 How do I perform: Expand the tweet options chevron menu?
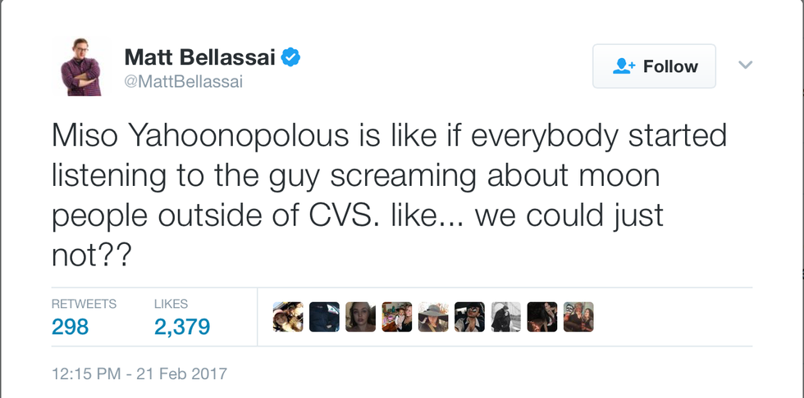point(745,65)
